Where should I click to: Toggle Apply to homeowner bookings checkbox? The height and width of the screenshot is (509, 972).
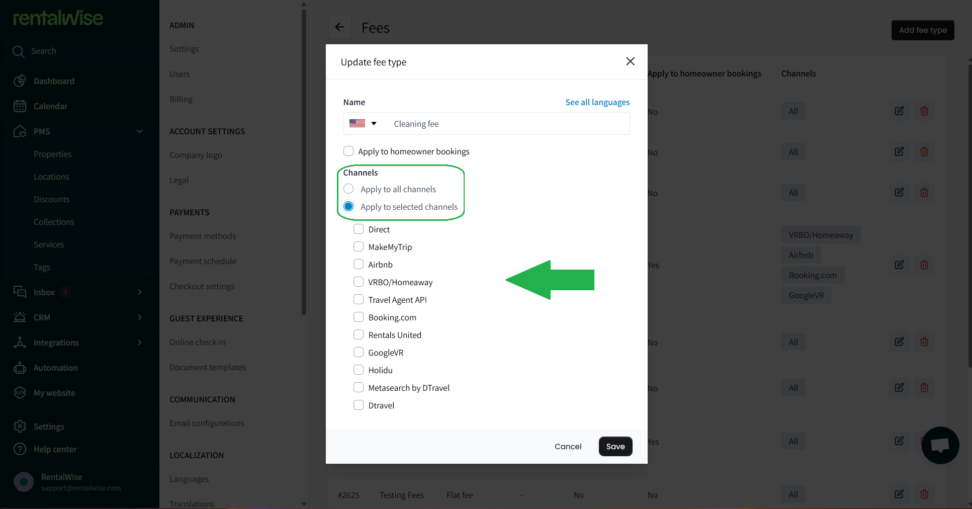348,151
